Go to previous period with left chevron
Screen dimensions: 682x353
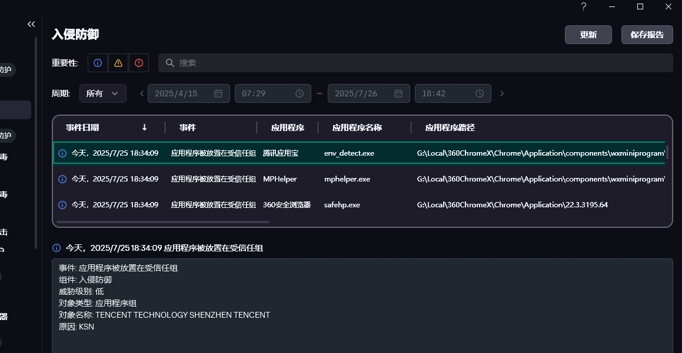tap(141, 93)
